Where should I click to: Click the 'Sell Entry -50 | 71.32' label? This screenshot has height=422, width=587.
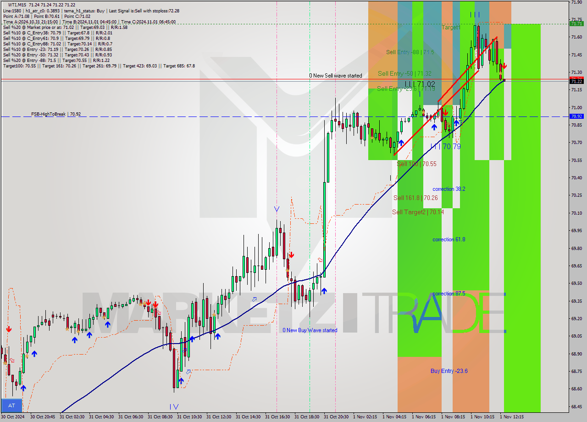click(404, 73)
